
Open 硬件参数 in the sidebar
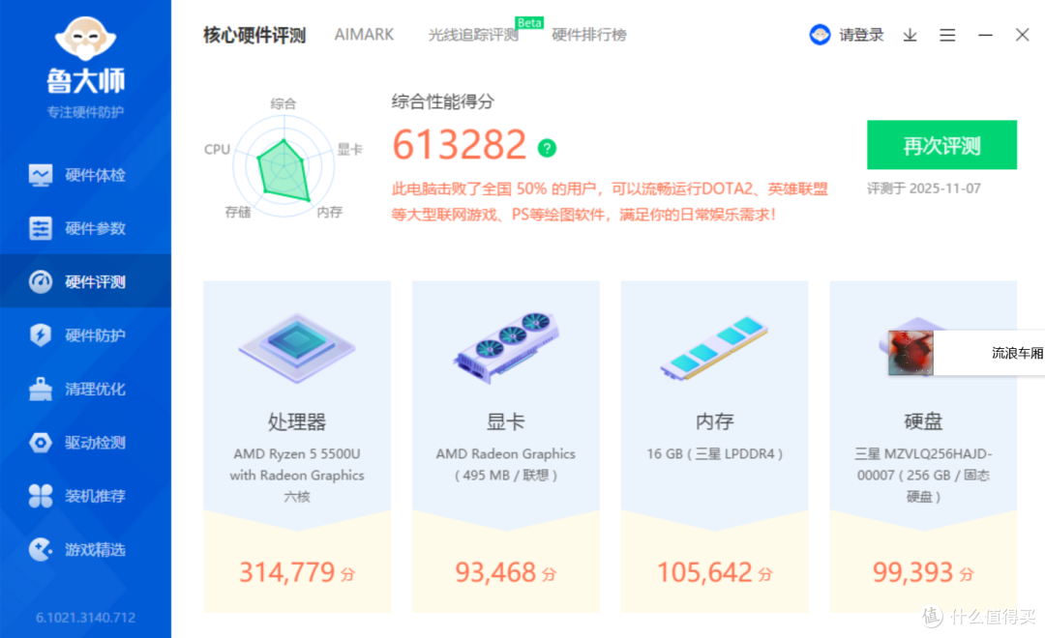click(85, 228)
